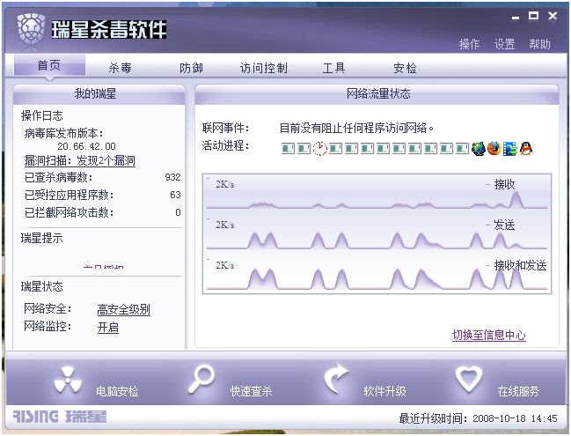This screenshot has height=436, width=571.
Task: Switch to the 首页 tab
Action: [x=49, y=65]
